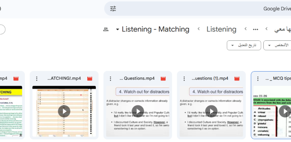
Task: Open the Listening - Matching breadcrumb
Action: click(156, 29)
